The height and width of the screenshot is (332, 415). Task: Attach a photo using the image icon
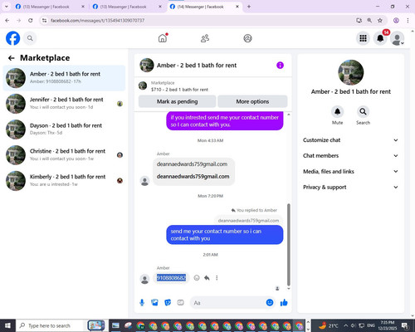click(x=154, y=303)
